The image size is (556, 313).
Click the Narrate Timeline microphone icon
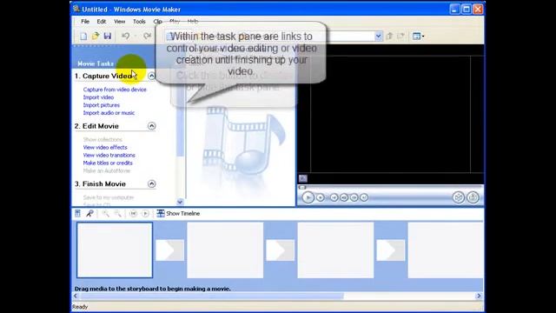89,213
